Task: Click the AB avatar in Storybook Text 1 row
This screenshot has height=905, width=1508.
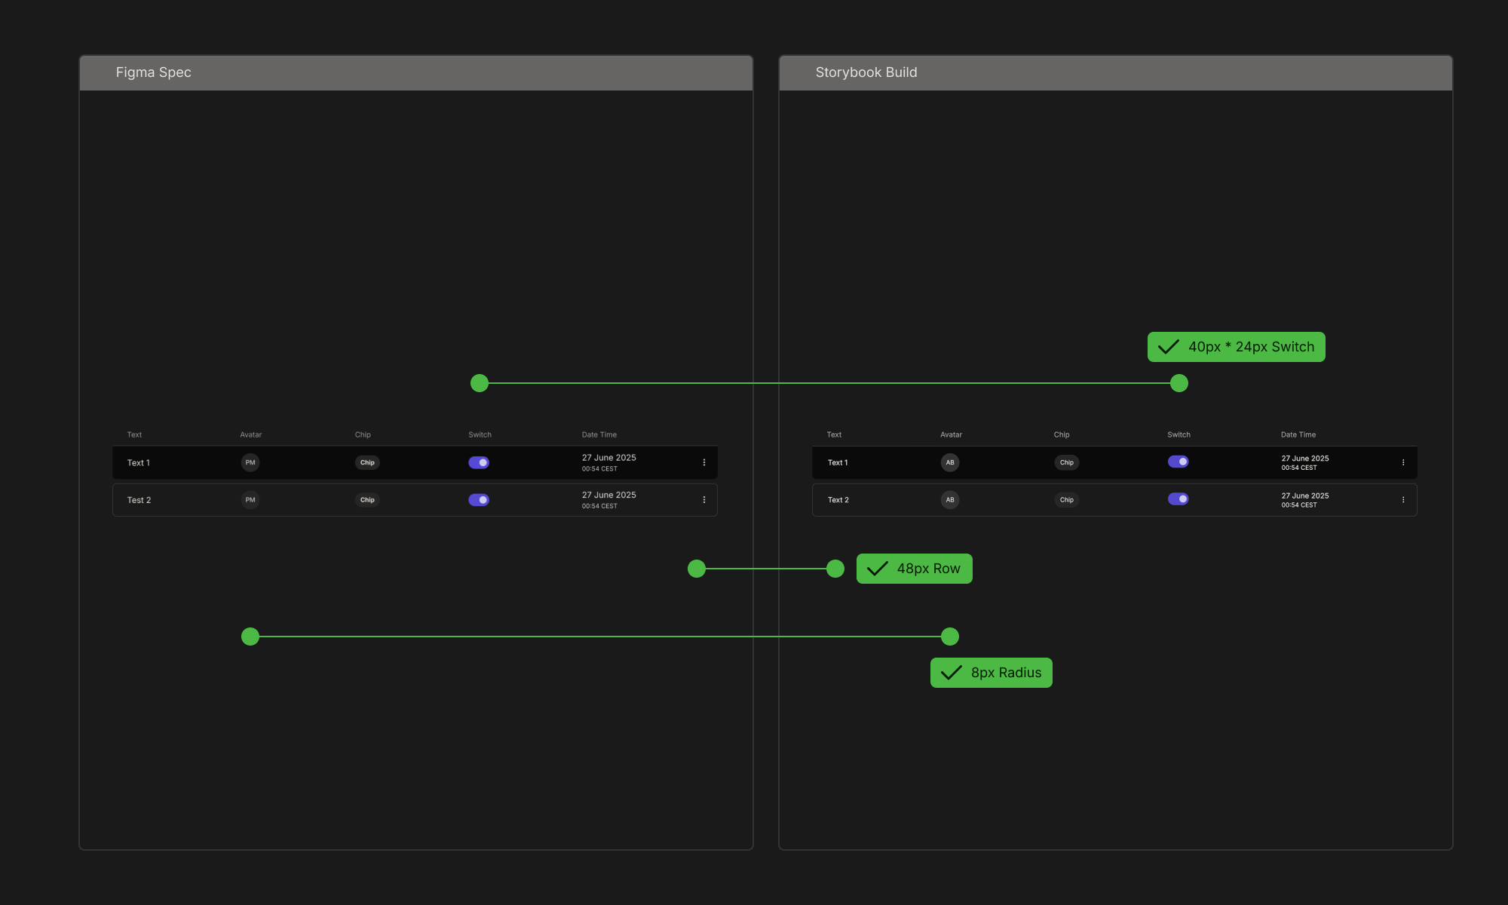Action: 949,462
